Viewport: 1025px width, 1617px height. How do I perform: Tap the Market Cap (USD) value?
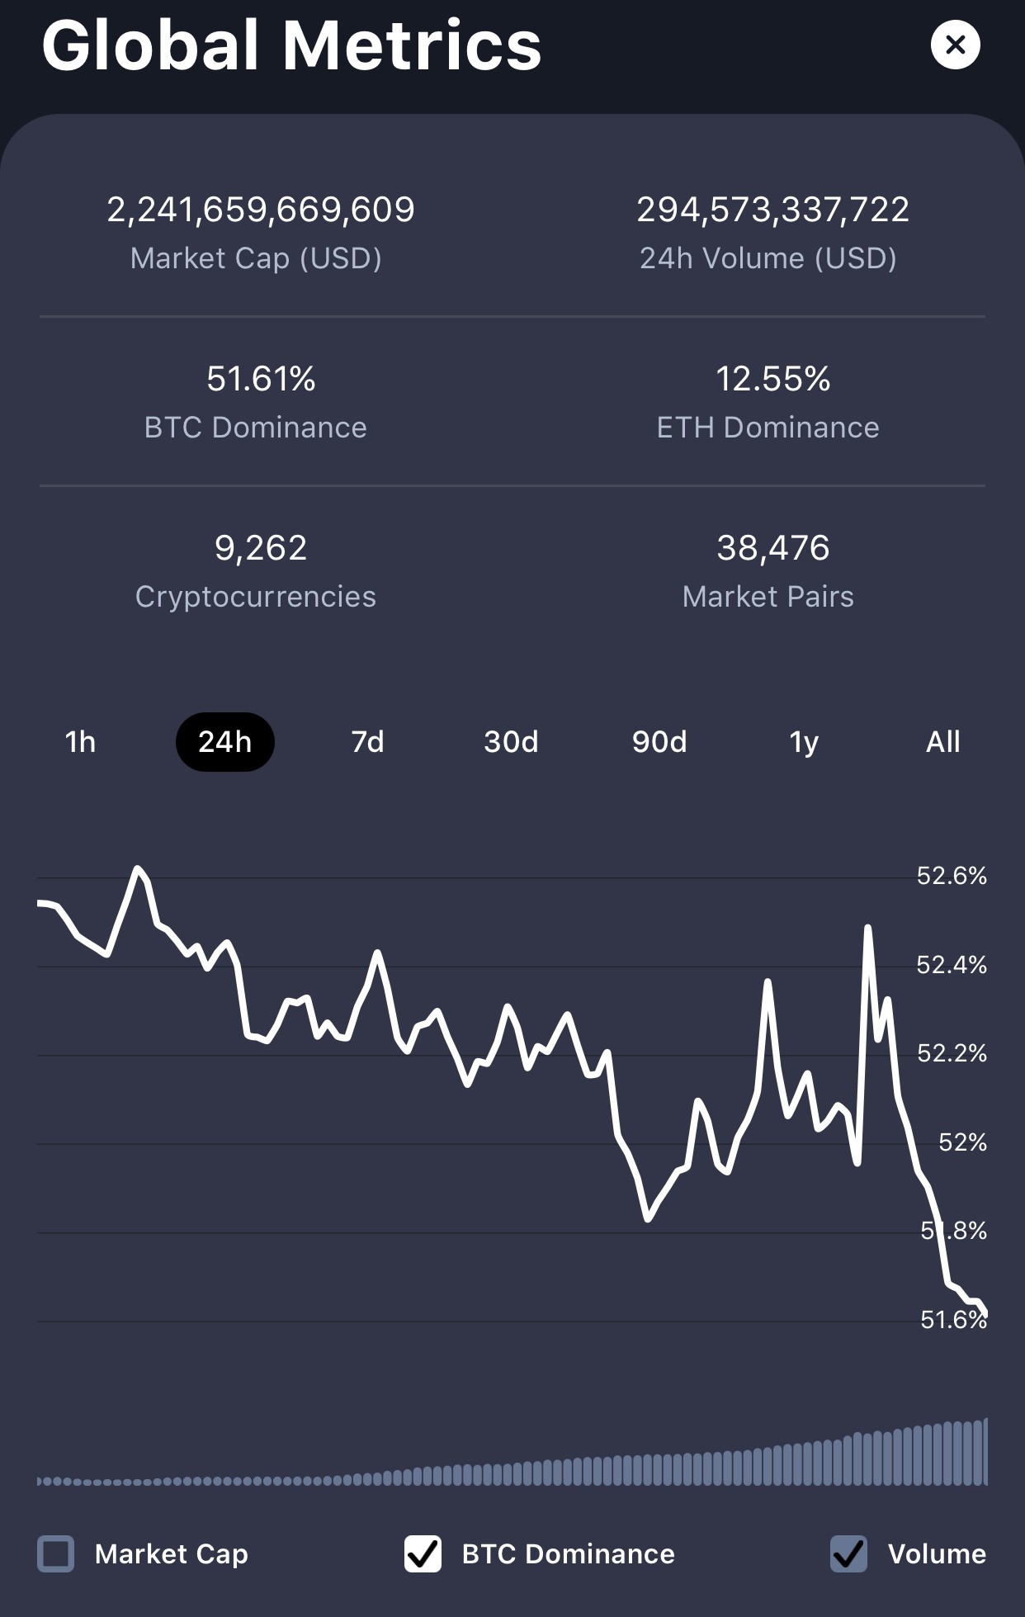click(260, 210)
